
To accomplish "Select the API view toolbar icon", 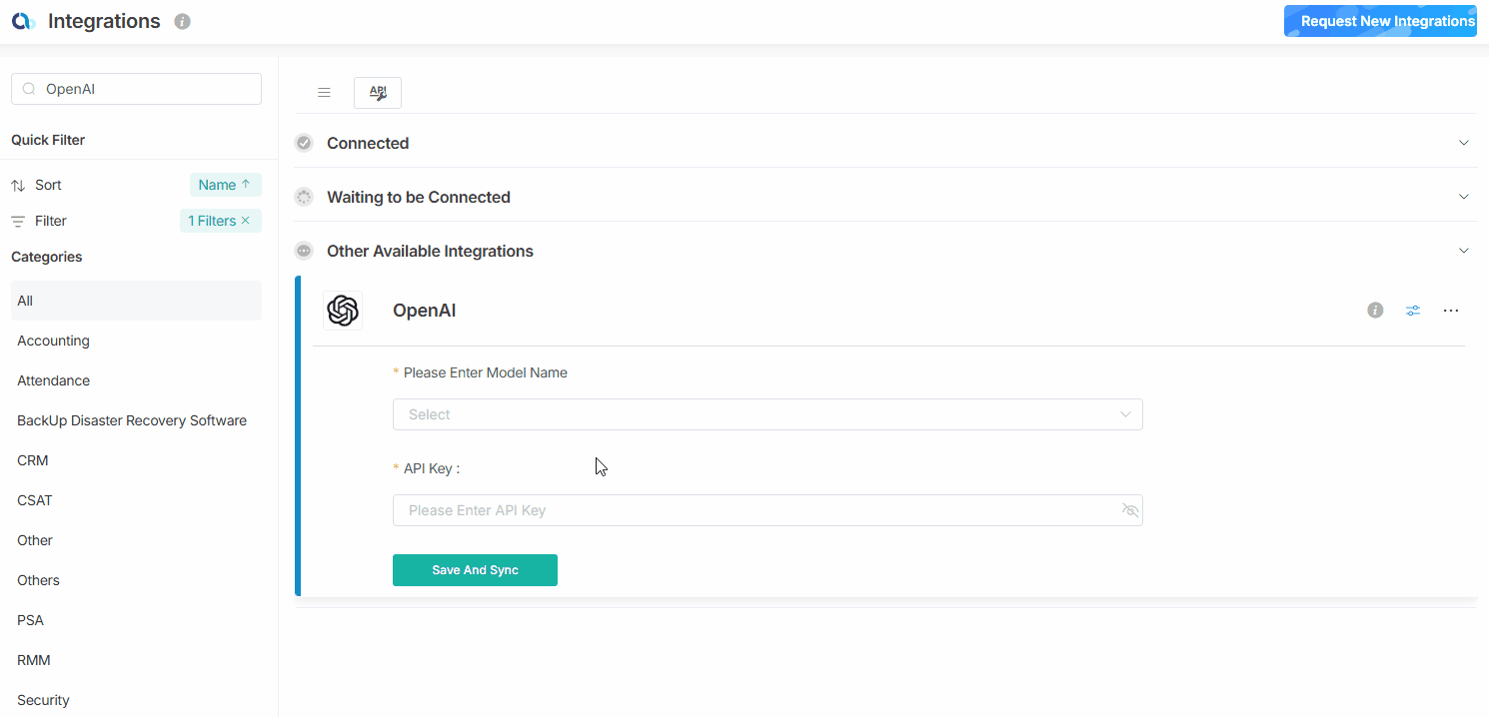I will click(x=378, y=93).
